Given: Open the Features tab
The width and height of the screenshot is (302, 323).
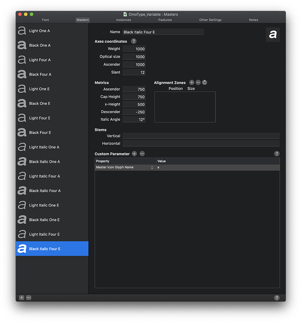Looking at the screenshot, I should [x=165, y=20].
